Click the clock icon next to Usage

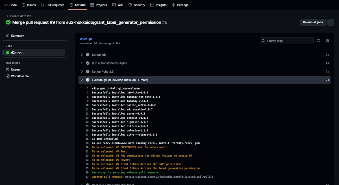coord(8,69)
